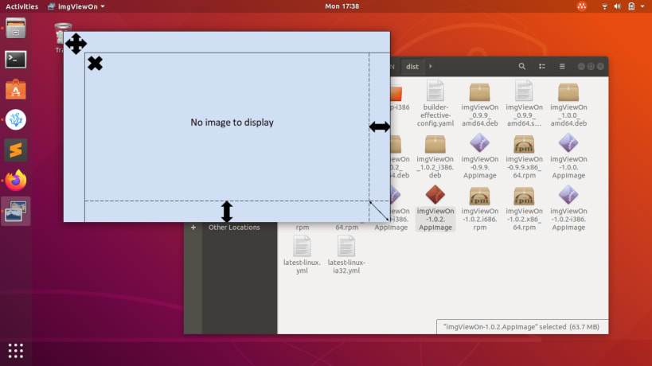Focus imgViewOn via its dock icon
Viewport: 652px width, 366px height.
coord(15,211)
